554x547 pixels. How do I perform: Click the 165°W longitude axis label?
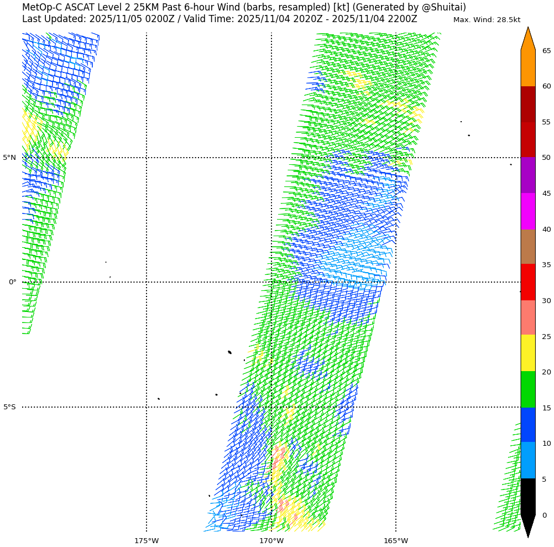[396, 540]
